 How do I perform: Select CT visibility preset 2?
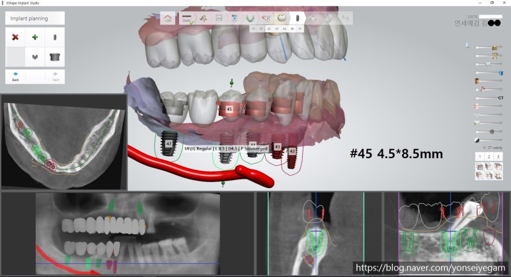pyautogui.click(x=489, y=156)
